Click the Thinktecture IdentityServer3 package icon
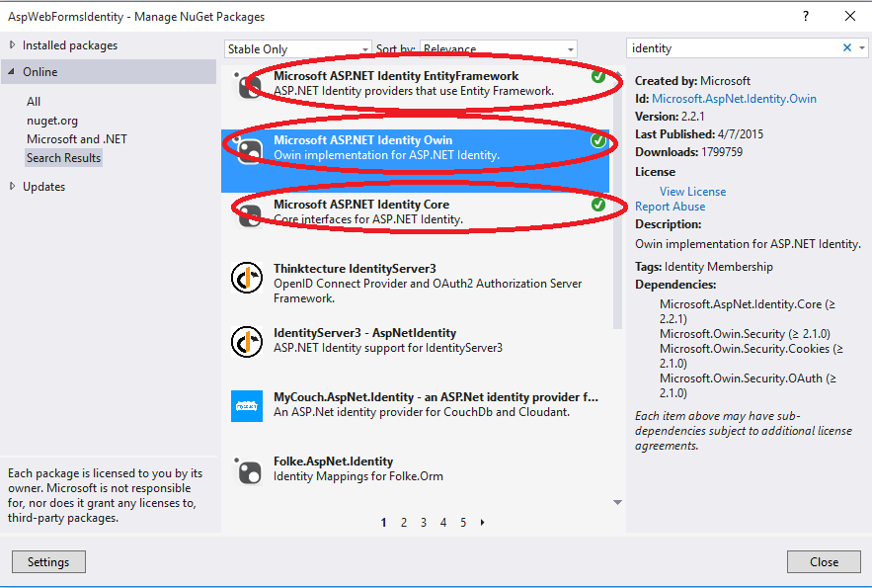This screenshot has height=588, width=872. pyautogui.click(x=247, y=278)
